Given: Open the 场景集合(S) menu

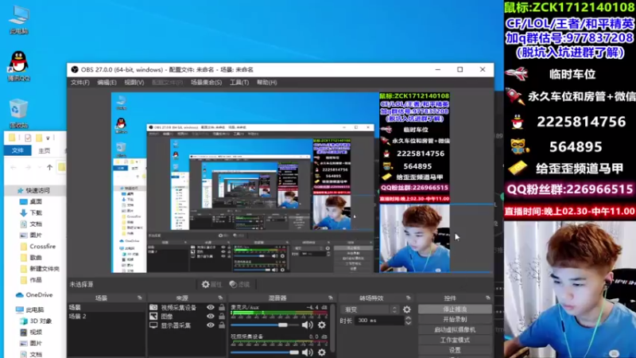Looking at the screenshot, I should tap(206, 83).
